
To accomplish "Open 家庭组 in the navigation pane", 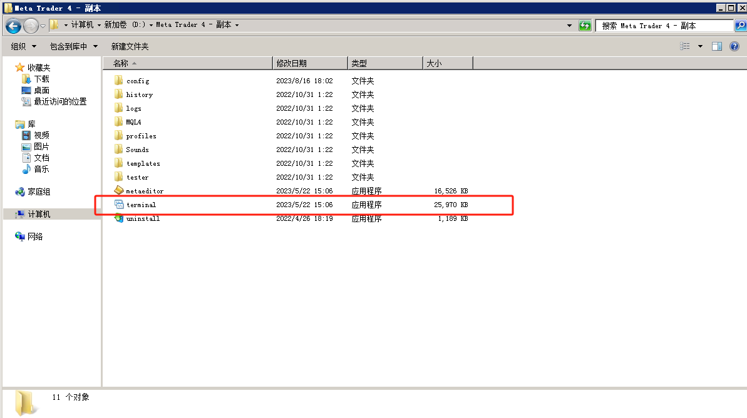I will point(39,192).
